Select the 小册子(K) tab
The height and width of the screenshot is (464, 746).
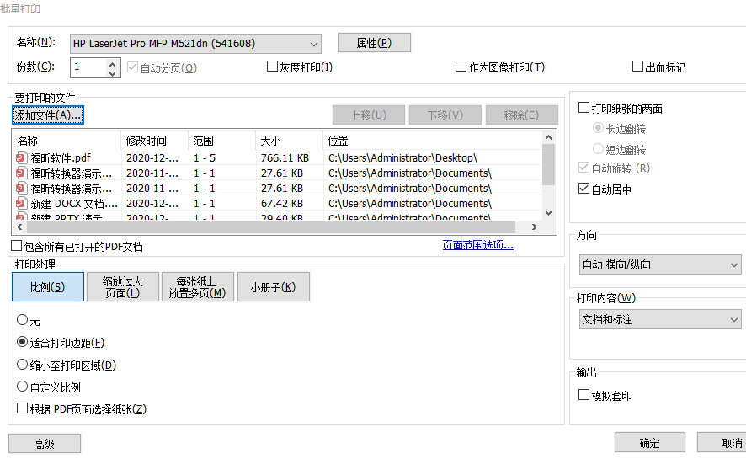[x=274, y=287]
